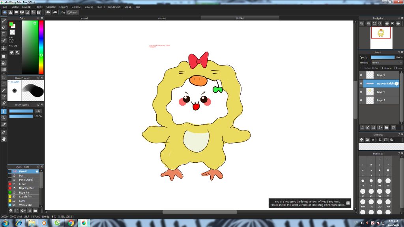This screenshot has width=404, height=227.
Task: Open the Window(W) menu
Action: (x=114, y=7)
